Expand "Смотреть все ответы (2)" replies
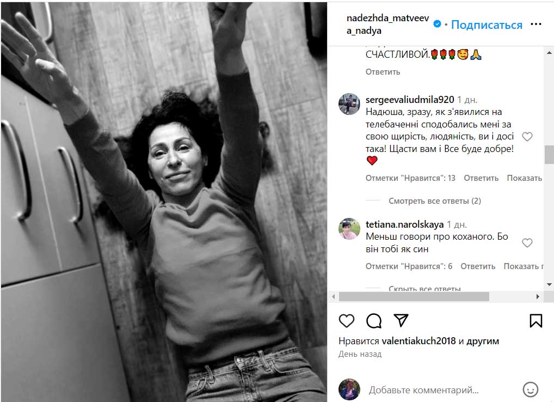The image size is (554, 402). click(x=435, y=201)
